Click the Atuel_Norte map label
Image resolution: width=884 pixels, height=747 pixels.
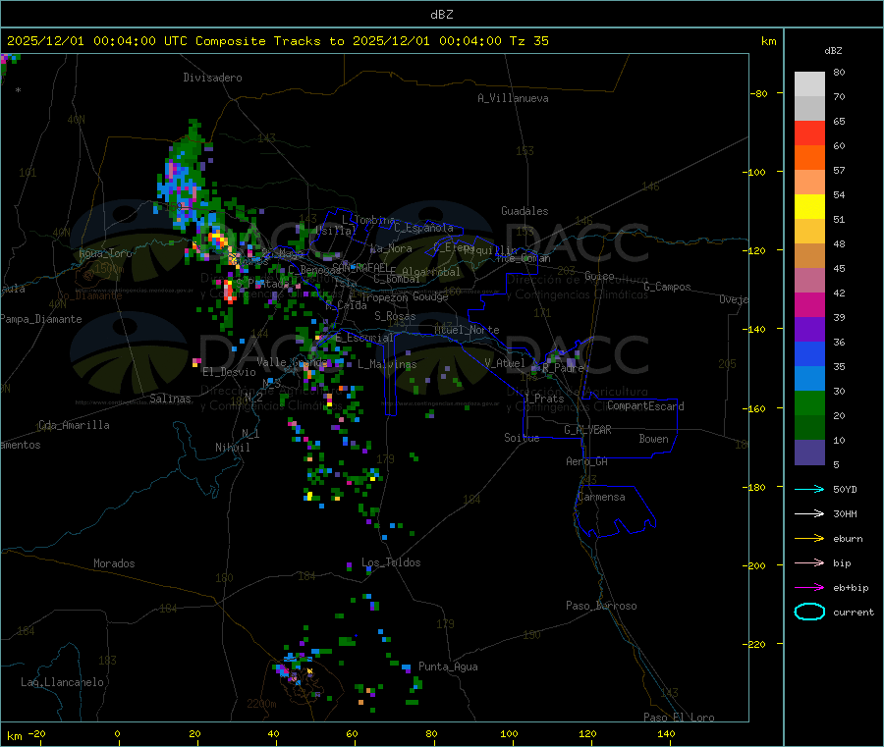tap(467, 330)
